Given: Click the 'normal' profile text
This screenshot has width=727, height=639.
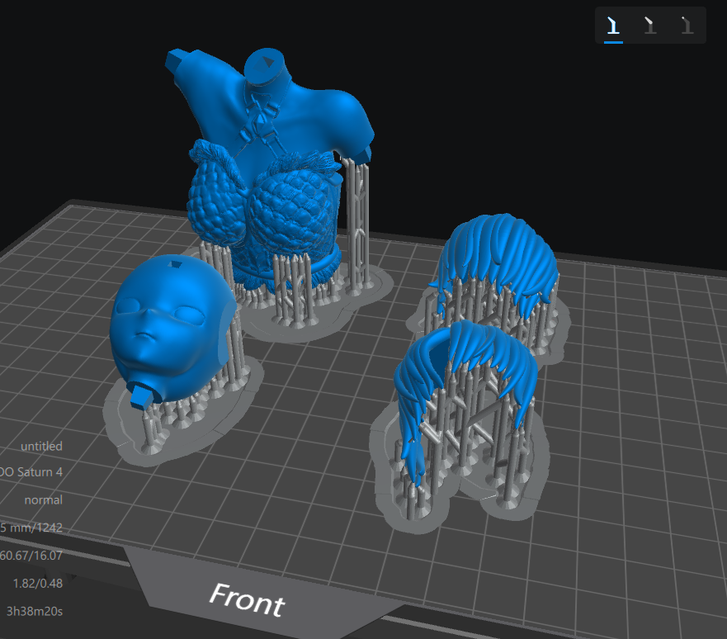Looking at the screenshot, I should point(43,499).
